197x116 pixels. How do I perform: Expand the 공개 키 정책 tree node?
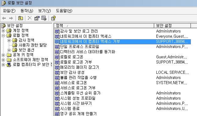tap(3, 55)
